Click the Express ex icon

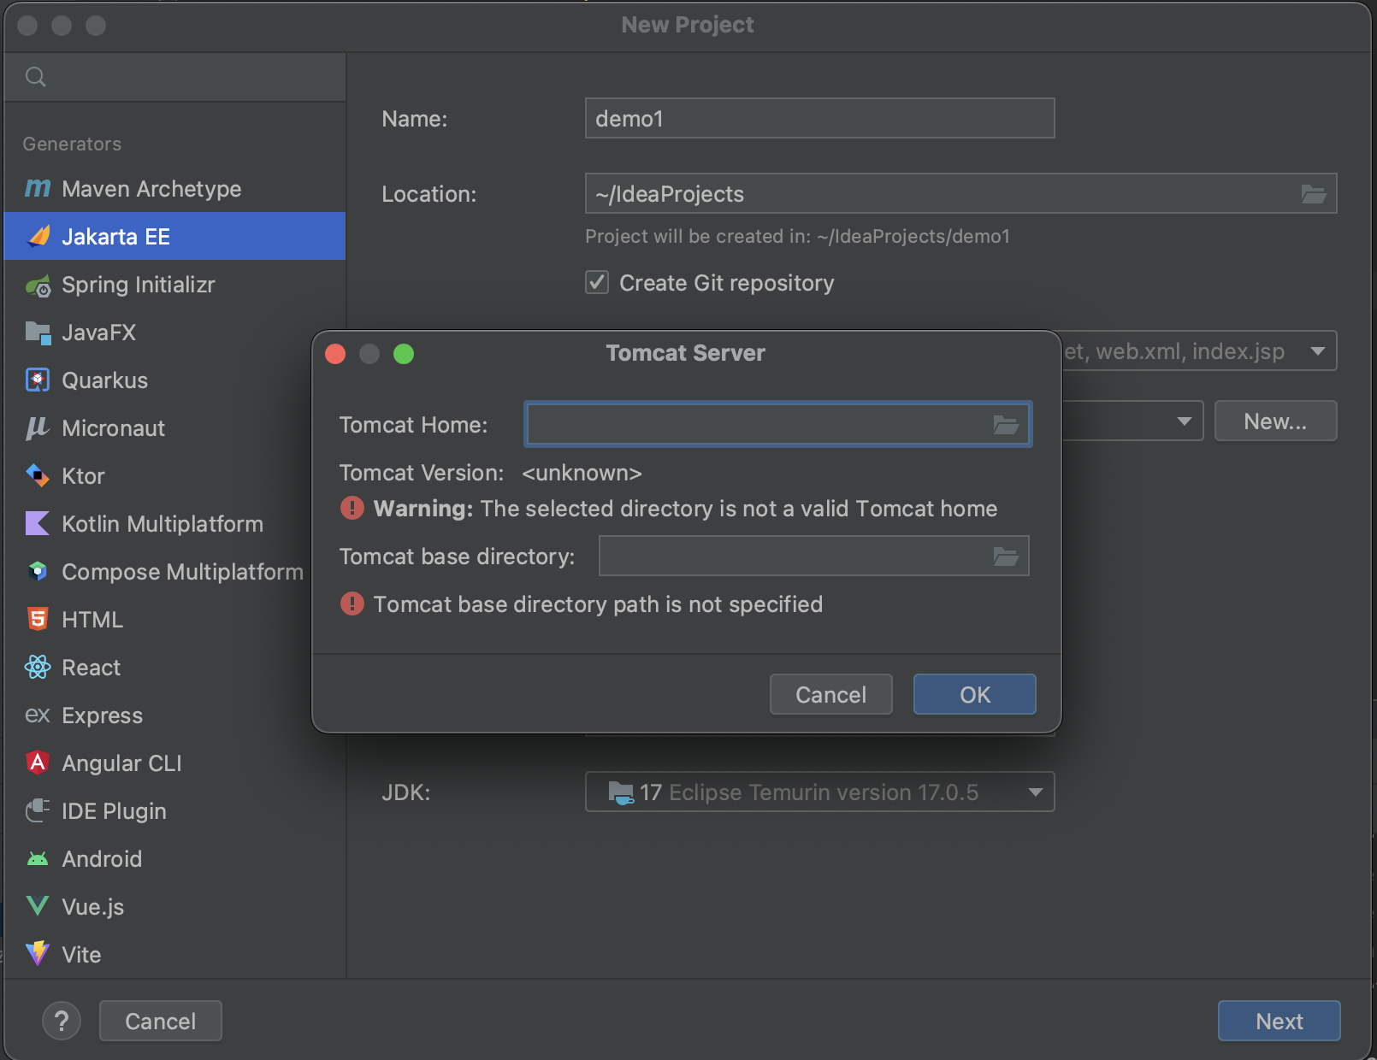pos(38,715)
